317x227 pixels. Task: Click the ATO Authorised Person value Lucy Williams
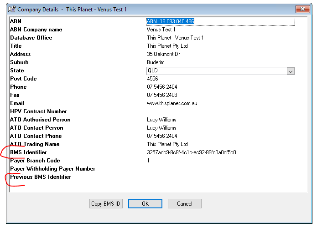pos(161,120)
